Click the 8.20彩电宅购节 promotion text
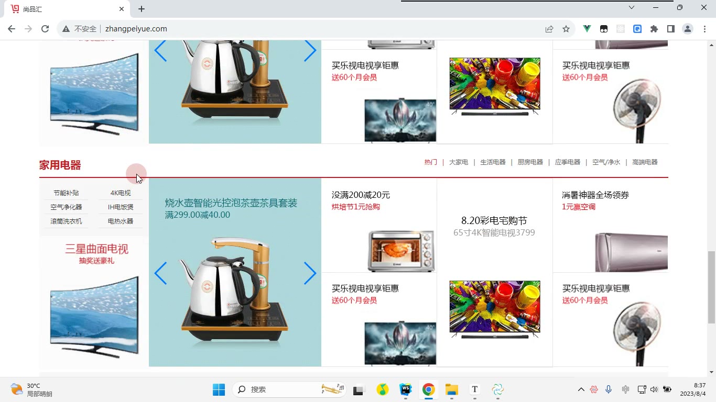Image resolution: width=716 pixels, height=402 pixels. (x=494, y=221)
